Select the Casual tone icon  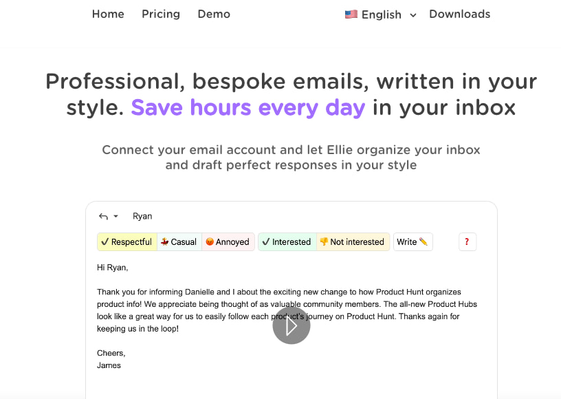pos(164,241)
